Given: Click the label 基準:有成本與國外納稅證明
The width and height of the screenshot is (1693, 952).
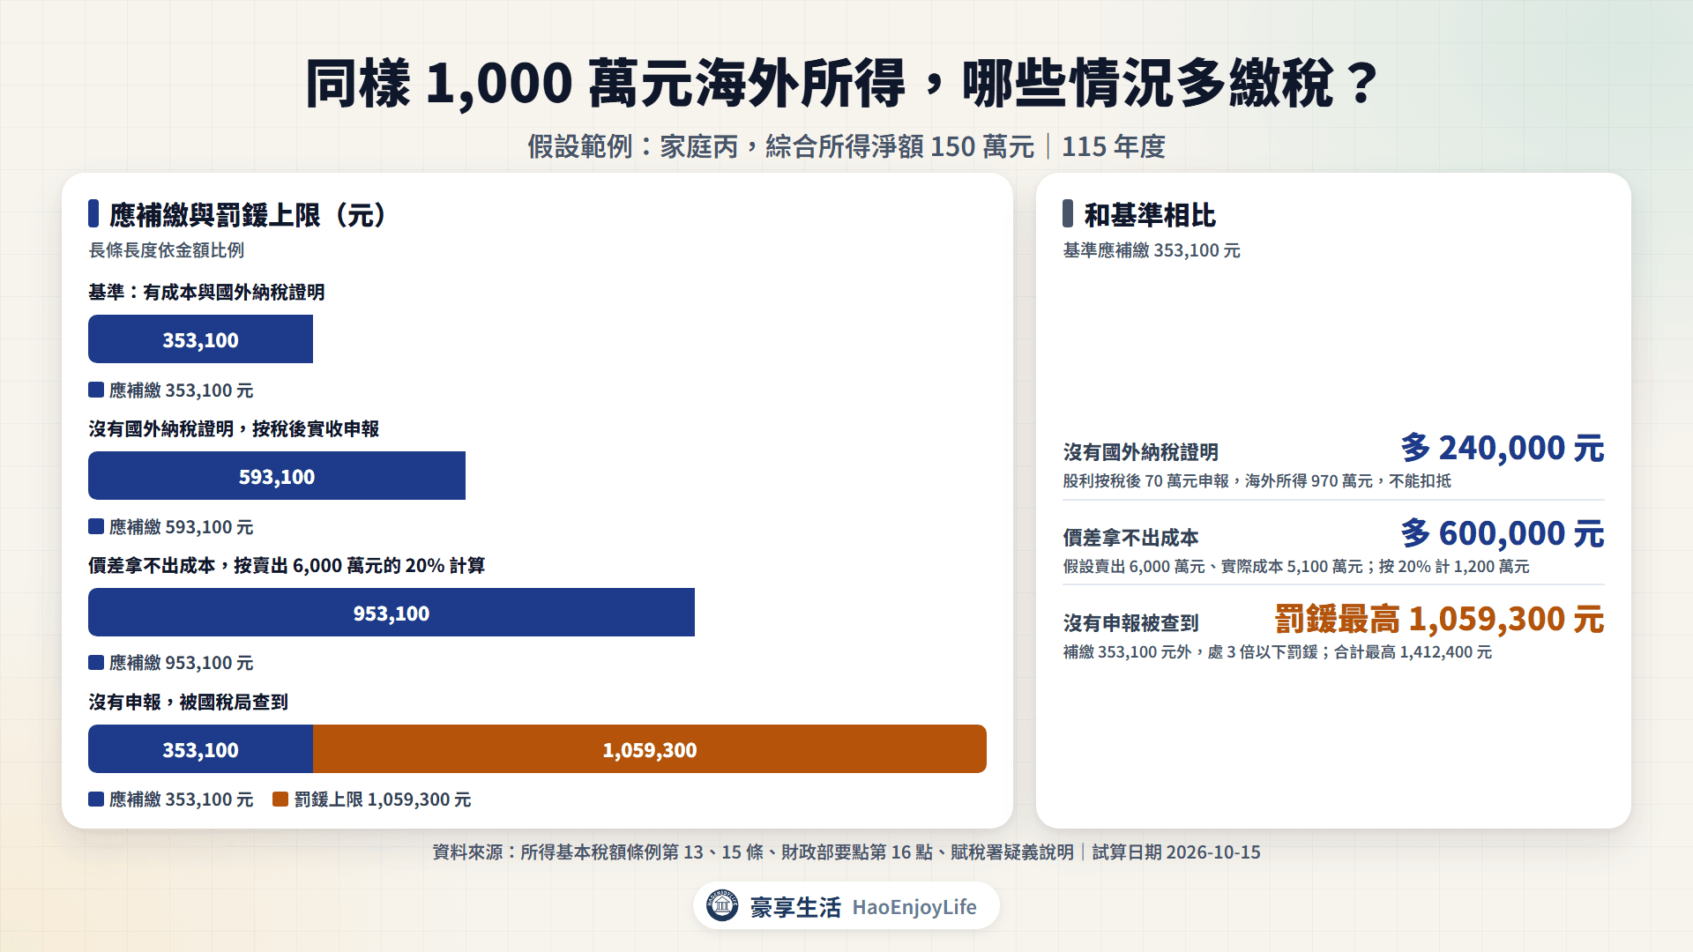Looking at the screenshot, I should (206, 292).
